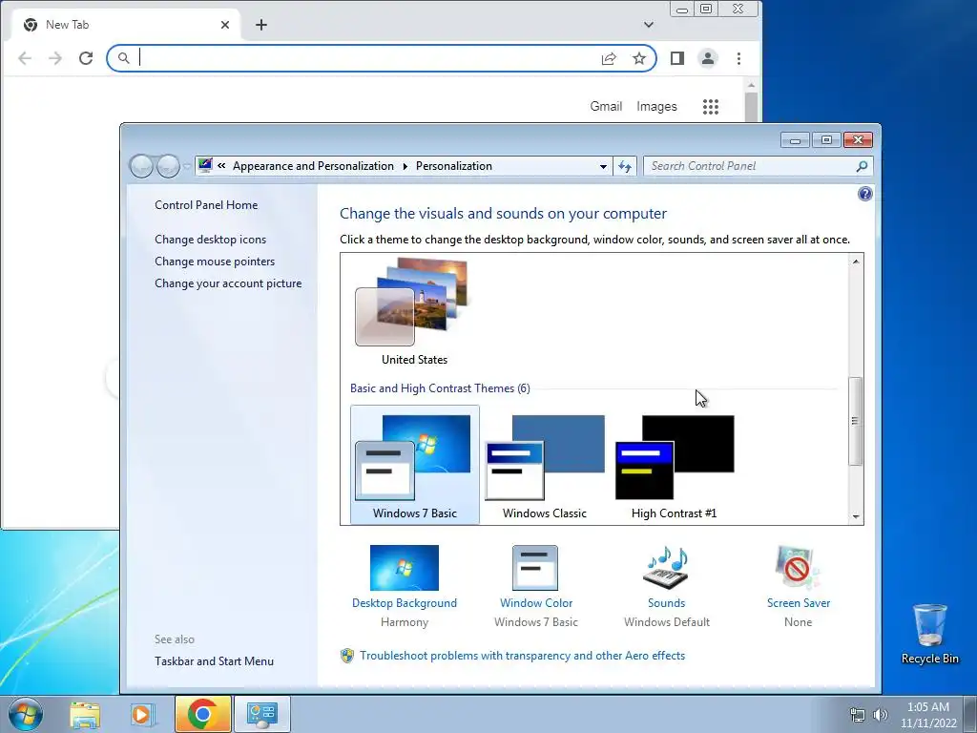This screenshot has height=733, width=977.
Task: Switch to Chrome via taskbar icon
Action: (x=202, y=714)
